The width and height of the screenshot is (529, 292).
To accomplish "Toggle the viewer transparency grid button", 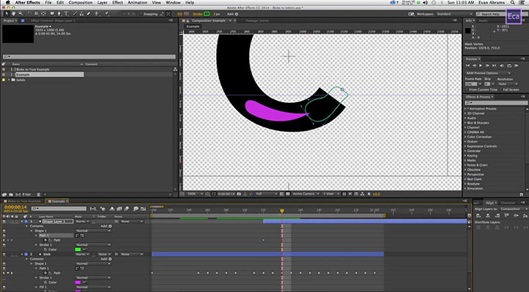I will (x=287, y=193).
